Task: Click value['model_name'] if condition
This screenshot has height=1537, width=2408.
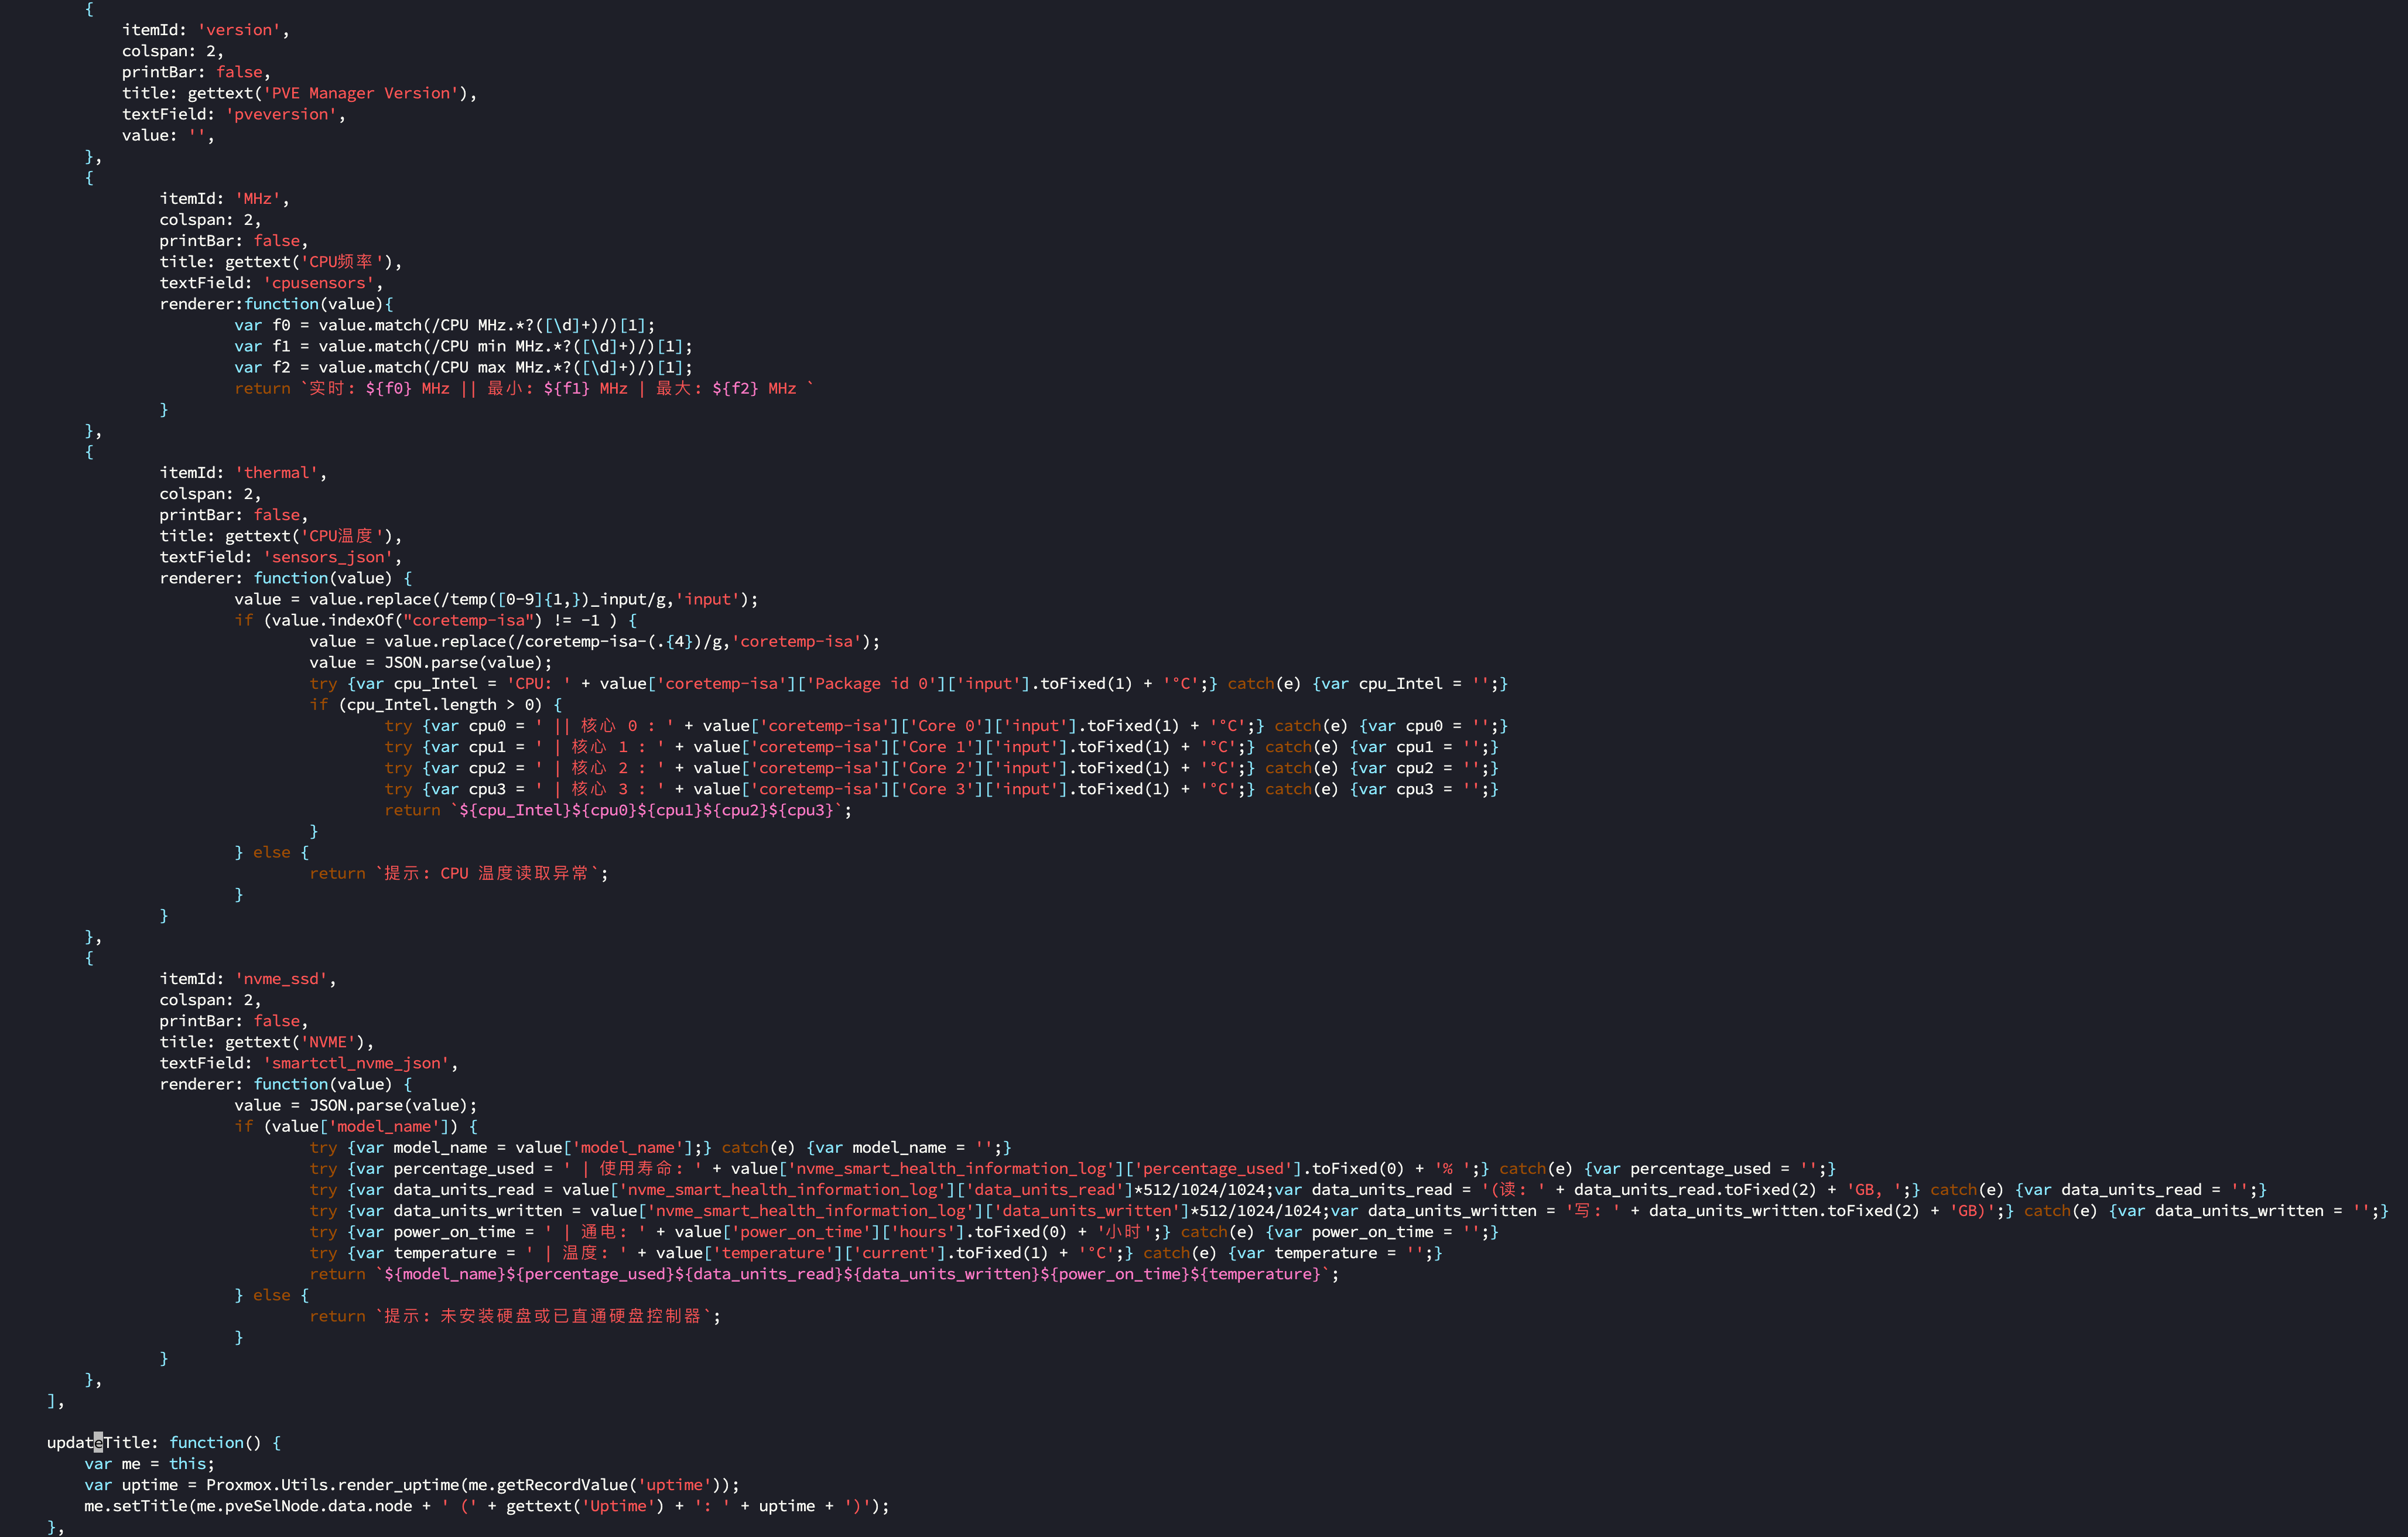Action: pyautogui.click(x=356, y=1126)
